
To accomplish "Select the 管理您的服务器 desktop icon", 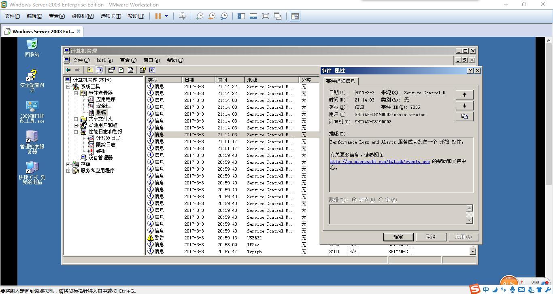I will 32,142.
